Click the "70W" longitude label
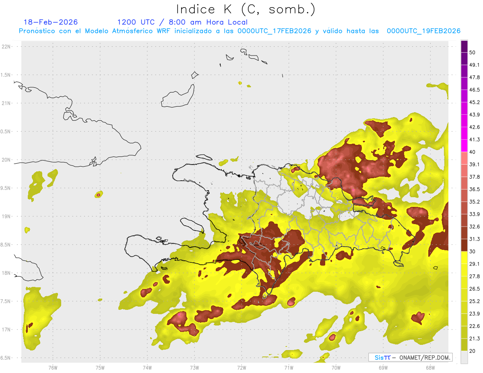Image resolution: width=483 pixels, height=373 pixels. pyautogui.click(x=336, y=368)
